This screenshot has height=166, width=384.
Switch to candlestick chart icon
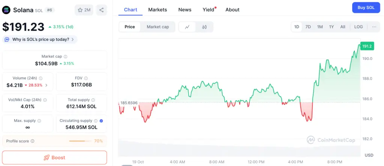point(204,27)
